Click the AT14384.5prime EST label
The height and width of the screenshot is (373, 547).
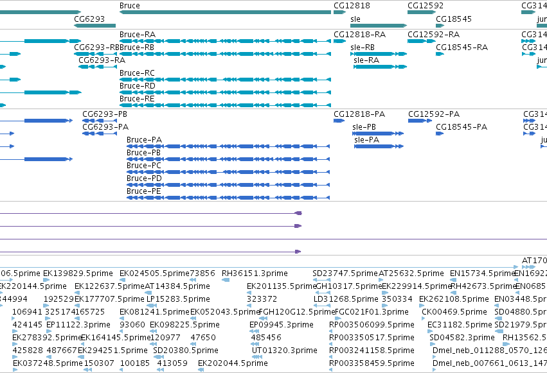coord(177,286)
